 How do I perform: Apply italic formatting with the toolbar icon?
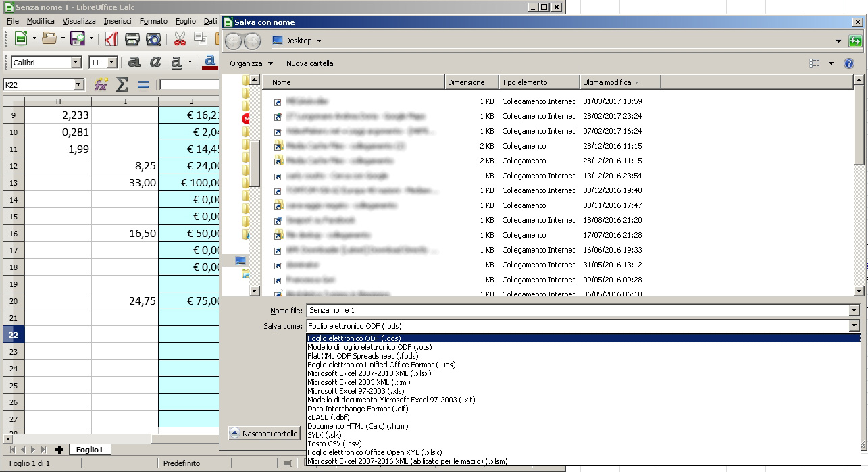pos(155,62)
